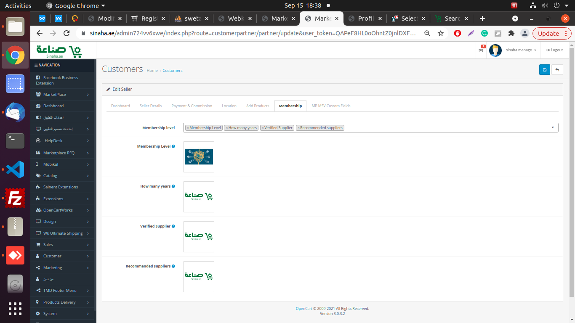575x323 pixels.
Task: Bookmark this page with the star icon
Action: (x=441, y=33)
